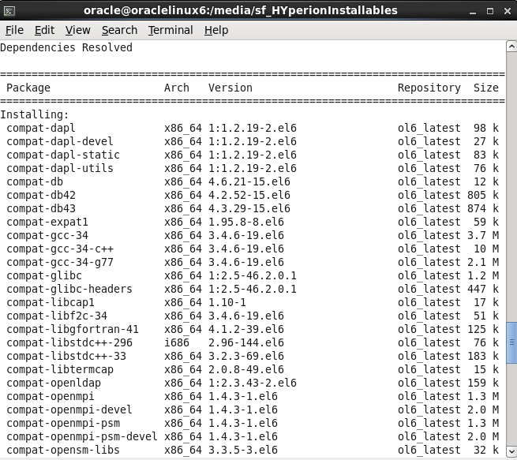This screenshot has height=460, width=517.
Task: Click the compat-expat1 package name
Action: tap(47, 222)
